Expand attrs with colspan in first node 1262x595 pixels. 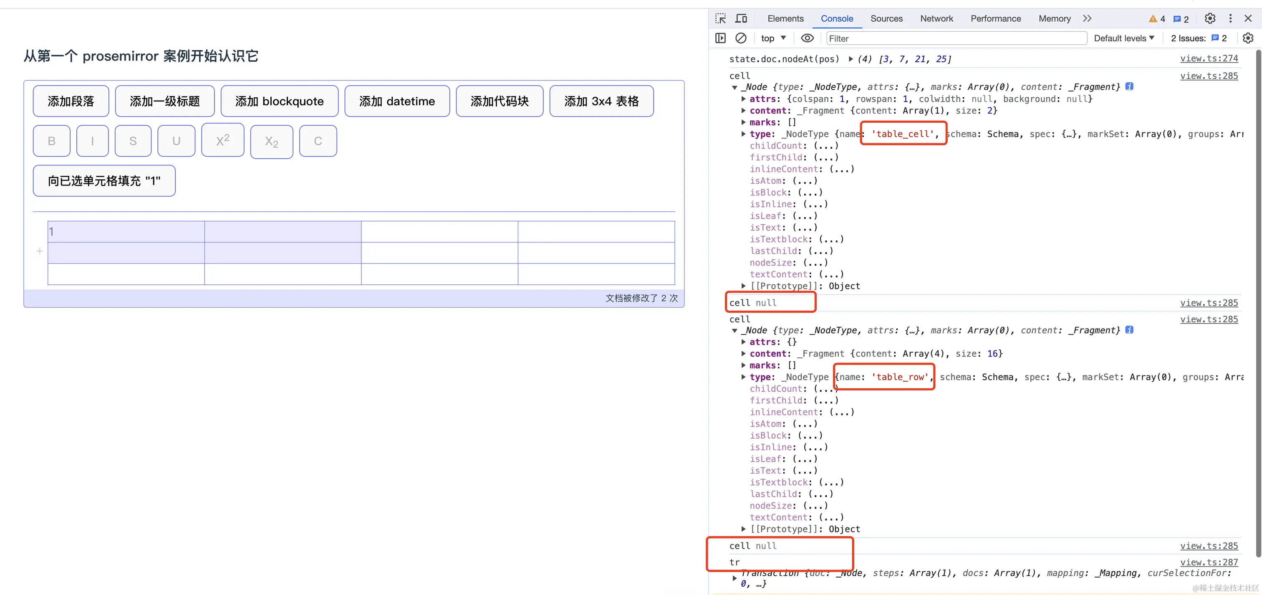[x=743, y=99]
